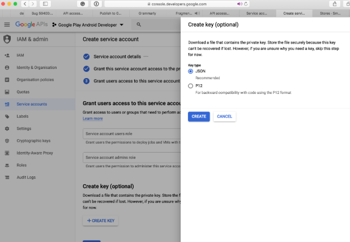
Task: Click the Cryptographic keys shield icon
Action: (x=7, y=141)
